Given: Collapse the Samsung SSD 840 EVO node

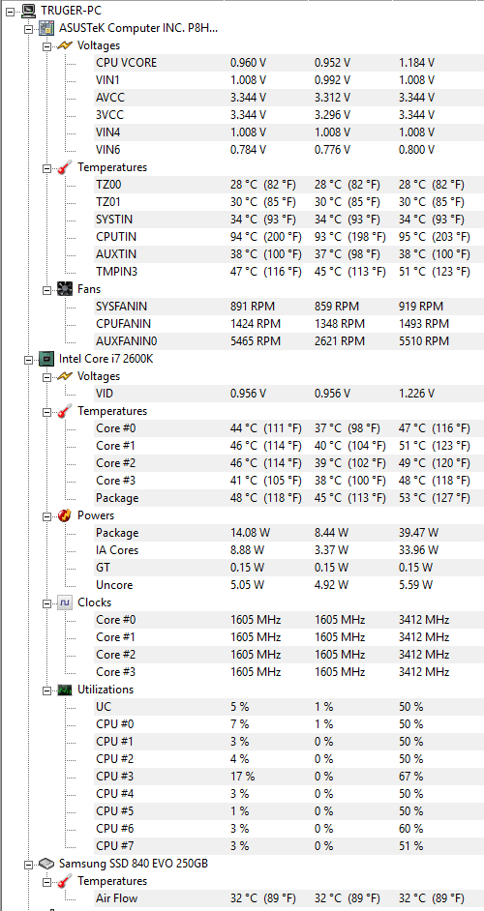Looking at the screenshot, I should 28,864.
